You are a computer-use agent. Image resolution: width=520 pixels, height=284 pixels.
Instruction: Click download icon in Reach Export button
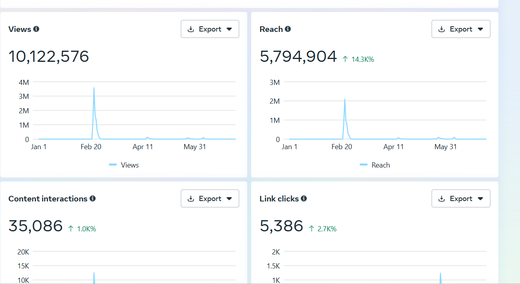point(442,29)
